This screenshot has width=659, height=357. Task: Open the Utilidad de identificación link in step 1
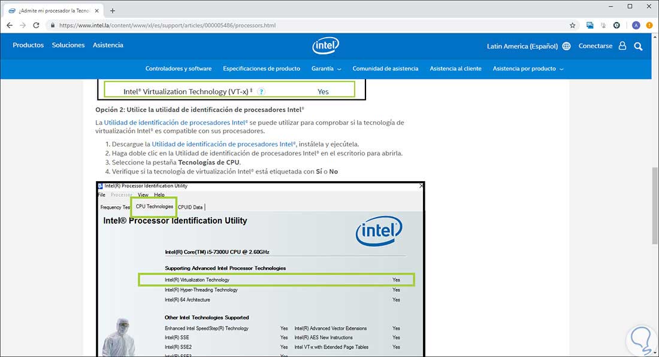click(223, 144)
